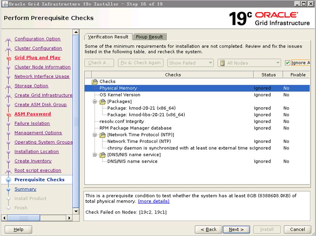This screenshot has height=236, width=316.
Task: Click the Check Again button
Action: point(99,63)
